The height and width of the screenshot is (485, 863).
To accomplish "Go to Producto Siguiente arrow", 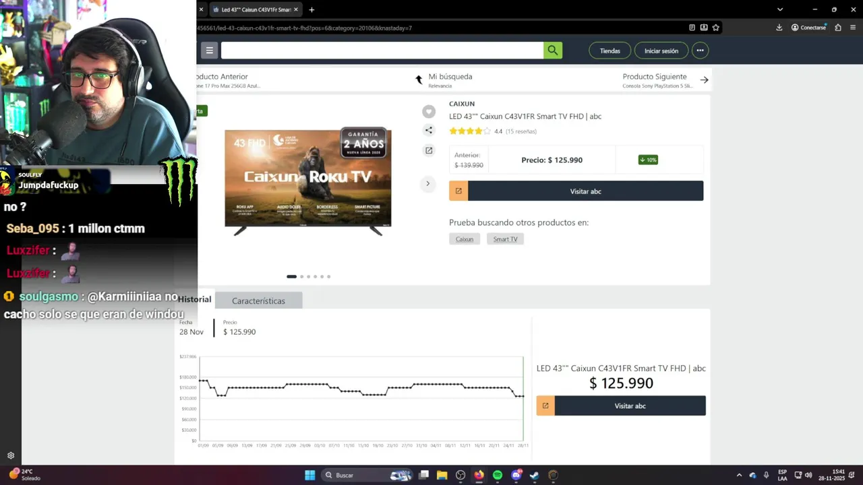I will (704, 79).
